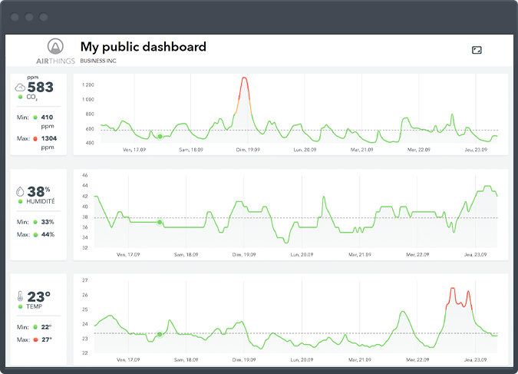518x374 pixels.
Task: Click the "44%" max humidity value
Action: click(x=48, y=234)
